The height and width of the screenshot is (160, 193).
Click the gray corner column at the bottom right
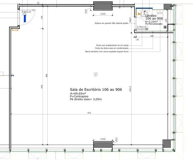point(167,144)
